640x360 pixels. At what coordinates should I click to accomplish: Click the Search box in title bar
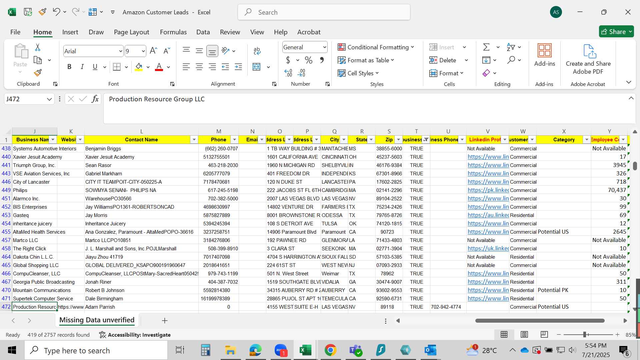[324, 12]
